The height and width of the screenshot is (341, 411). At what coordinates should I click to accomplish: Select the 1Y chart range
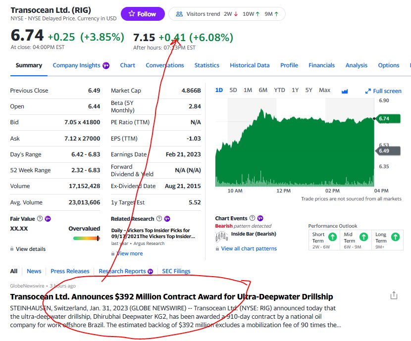pos(295,91)
